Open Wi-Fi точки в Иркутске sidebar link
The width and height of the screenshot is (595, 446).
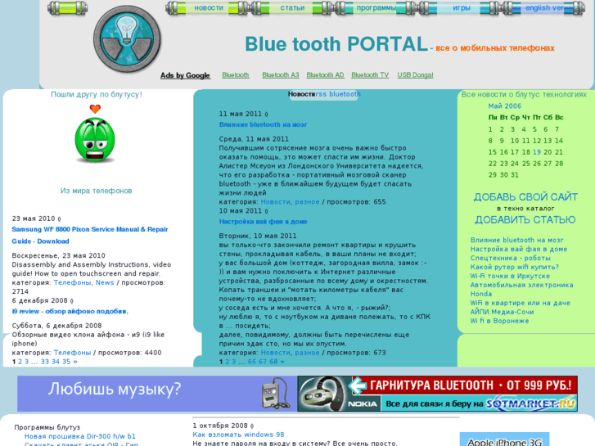pyautogui.click(x=510, y=276)
